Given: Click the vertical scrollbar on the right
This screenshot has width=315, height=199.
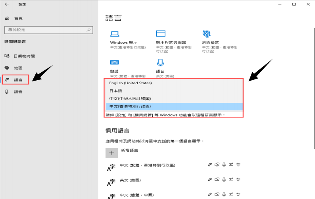Looking at the screenshot, I should 314,89.
